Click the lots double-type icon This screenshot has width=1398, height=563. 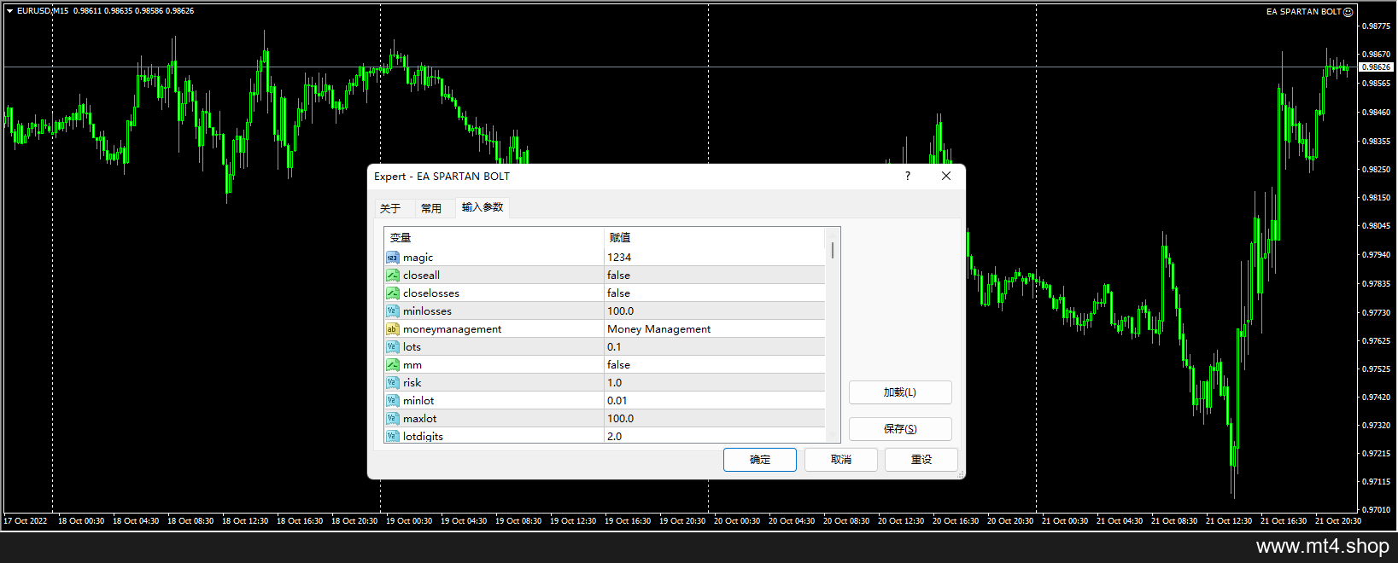(392, 347)
